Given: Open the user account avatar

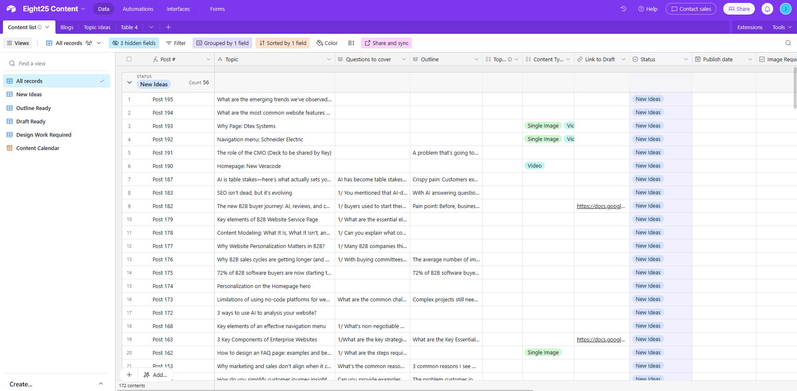Looking at the screenshot, I should pos(785,9).
